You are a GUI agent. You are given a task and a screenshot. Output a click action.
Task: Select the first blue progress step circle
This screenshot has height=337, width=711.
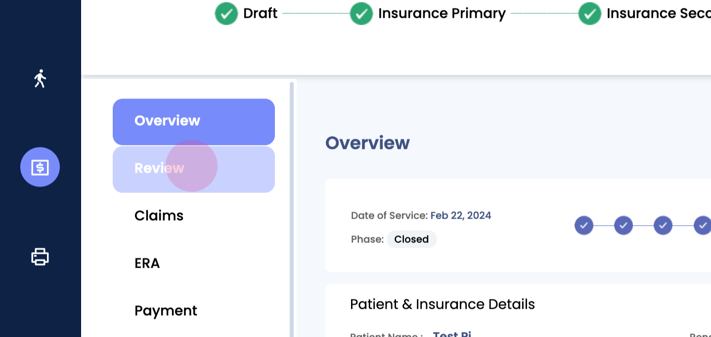coord(584,225)
